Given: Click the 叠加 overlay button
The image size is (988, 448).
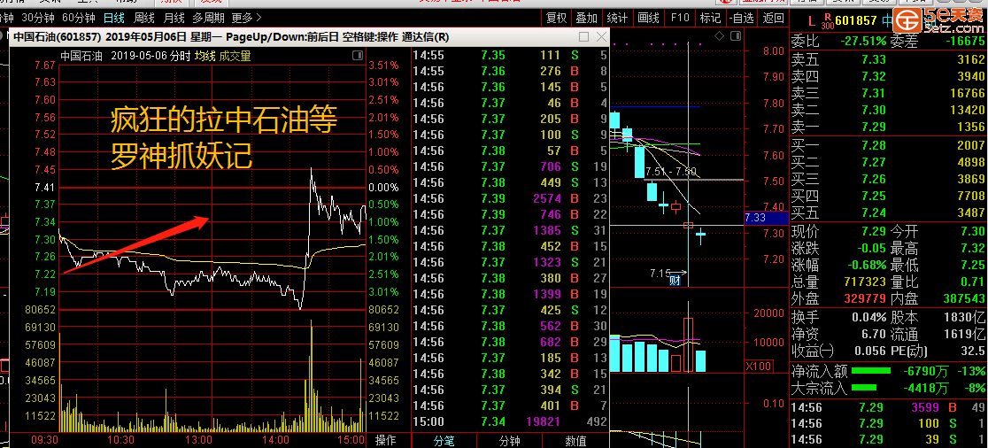Looking at the screenshot, I should point(587,18).
